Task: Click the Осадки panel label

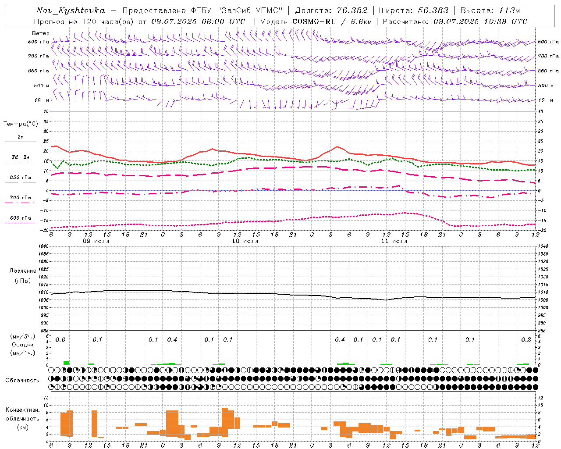Action: pyautogui.click(x=22, y=345)
